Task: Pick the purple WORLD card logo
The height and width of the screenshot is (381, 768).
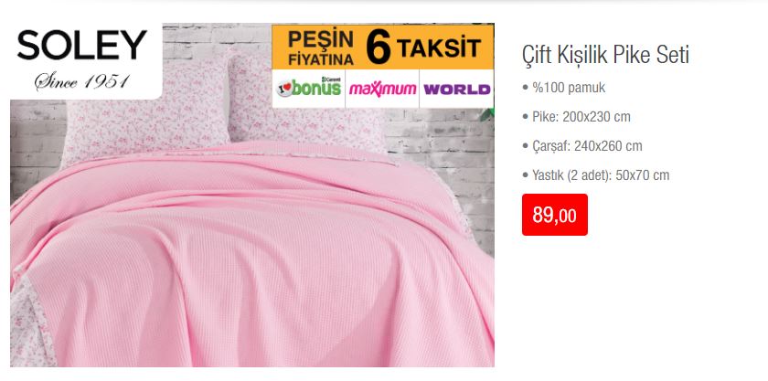Action: (456, 90)
